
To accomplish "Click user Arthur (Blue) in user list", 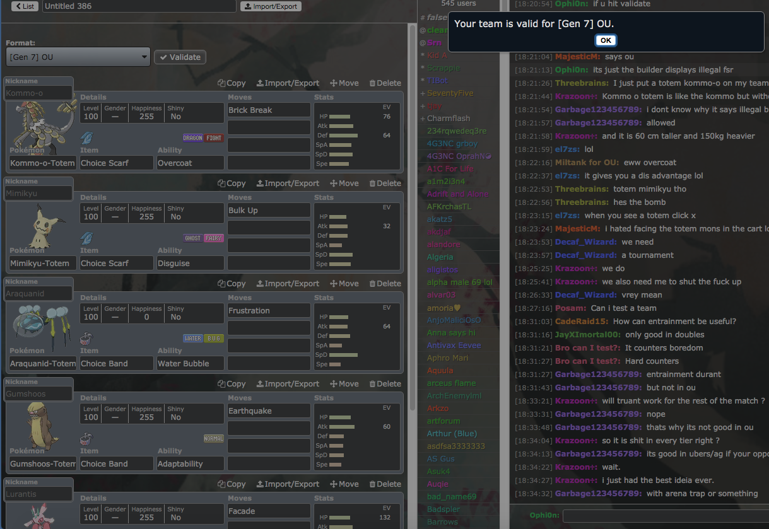I will tap(452, 433).
